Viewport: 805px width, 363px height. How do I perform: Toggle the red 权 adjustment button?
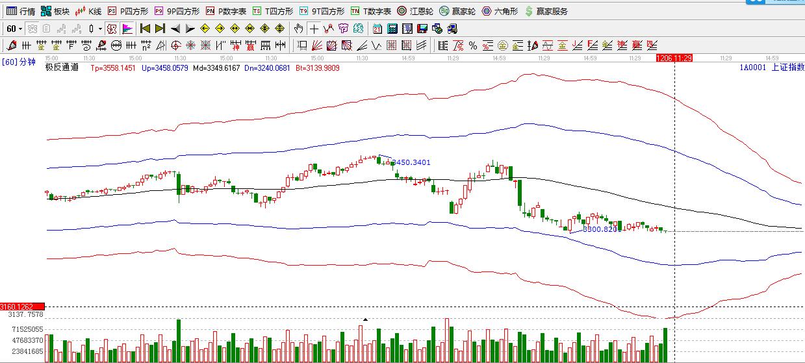pyautogui.click(x=111, y=29)
